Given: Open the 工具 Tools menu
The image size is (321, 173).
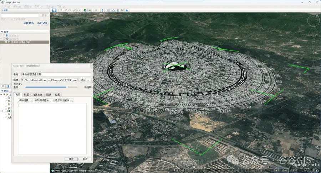Looking at the screenshot, I should (39, 6).
